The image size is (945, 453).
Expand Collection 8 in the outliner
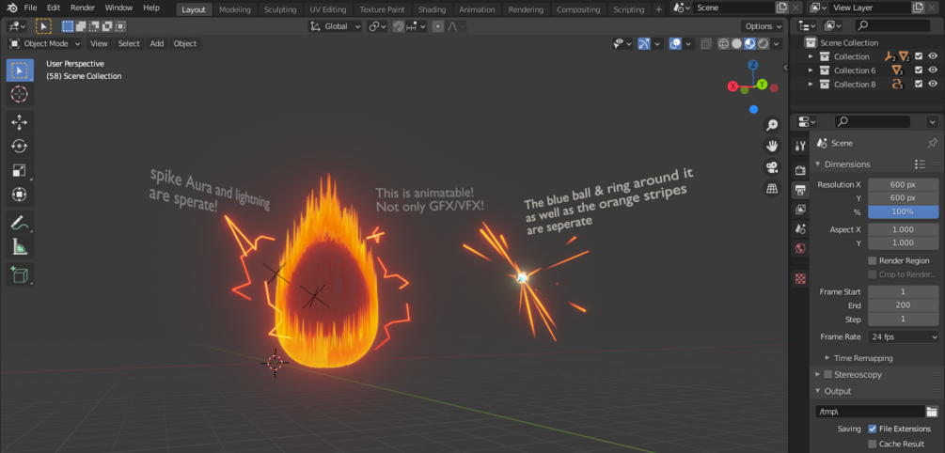pyautogui.click(x=811, y=84)
